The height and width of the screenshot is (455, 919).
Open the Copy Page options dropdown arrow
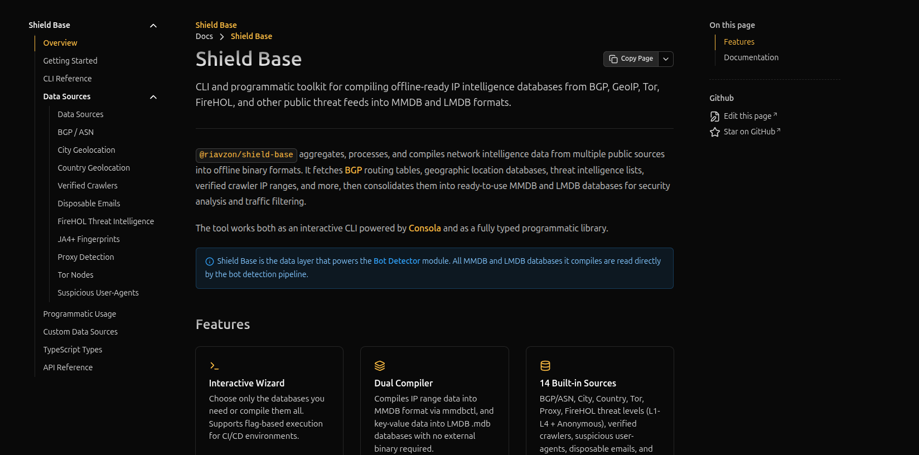tap(665, 59)
